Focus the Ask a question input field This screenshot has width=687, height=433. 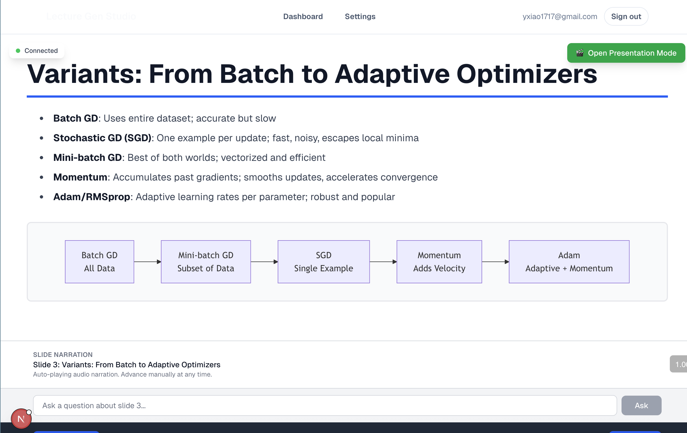pos(325,405)
